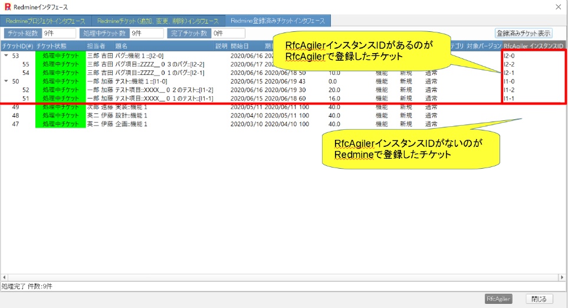Click 20.0 hours cell in row 52
Image resolution: width=568 pixels, height=308 pixels.
[x=334, y=90]
